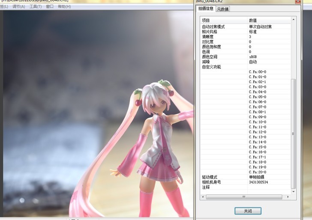
Task: Click the C.Fn:08-1 entry
Action: point(258,112)
